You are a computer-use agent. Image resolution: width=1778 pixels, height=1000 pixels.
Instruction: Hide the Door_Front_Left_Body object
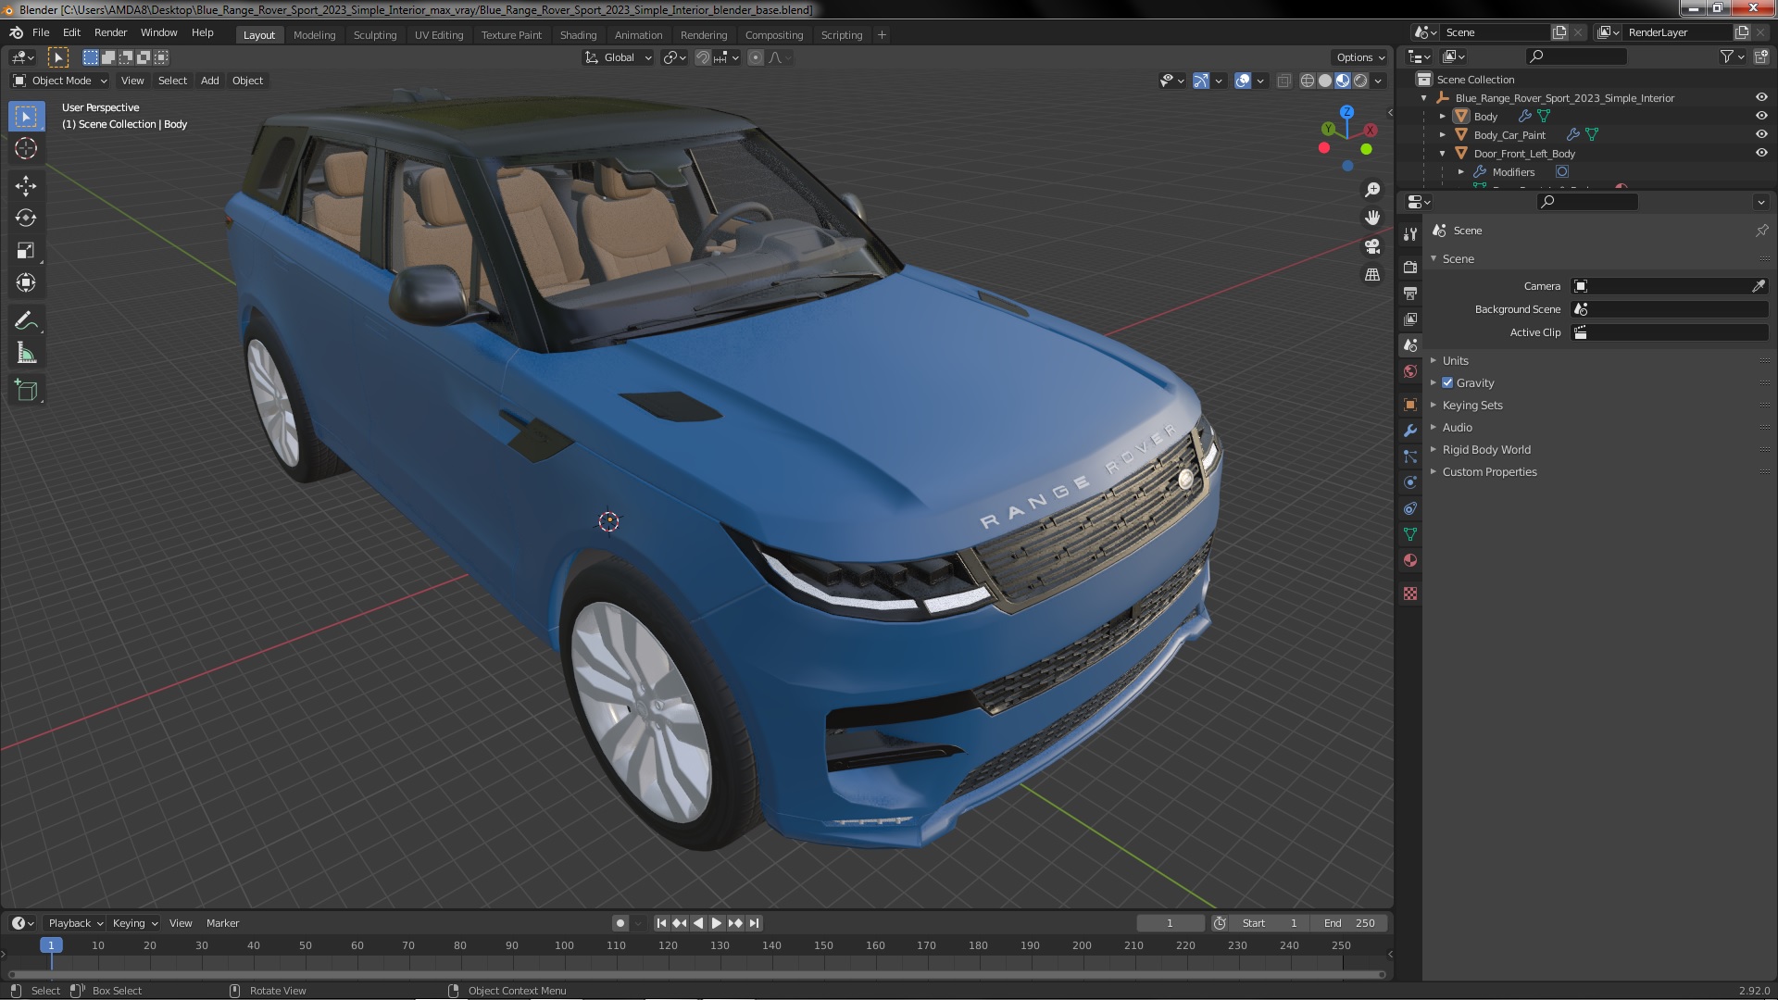(x=1761, y=154)
